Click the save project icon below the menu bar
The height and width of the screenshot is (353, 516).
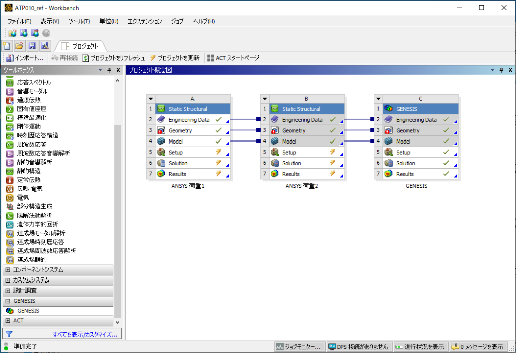coord(32,45)
